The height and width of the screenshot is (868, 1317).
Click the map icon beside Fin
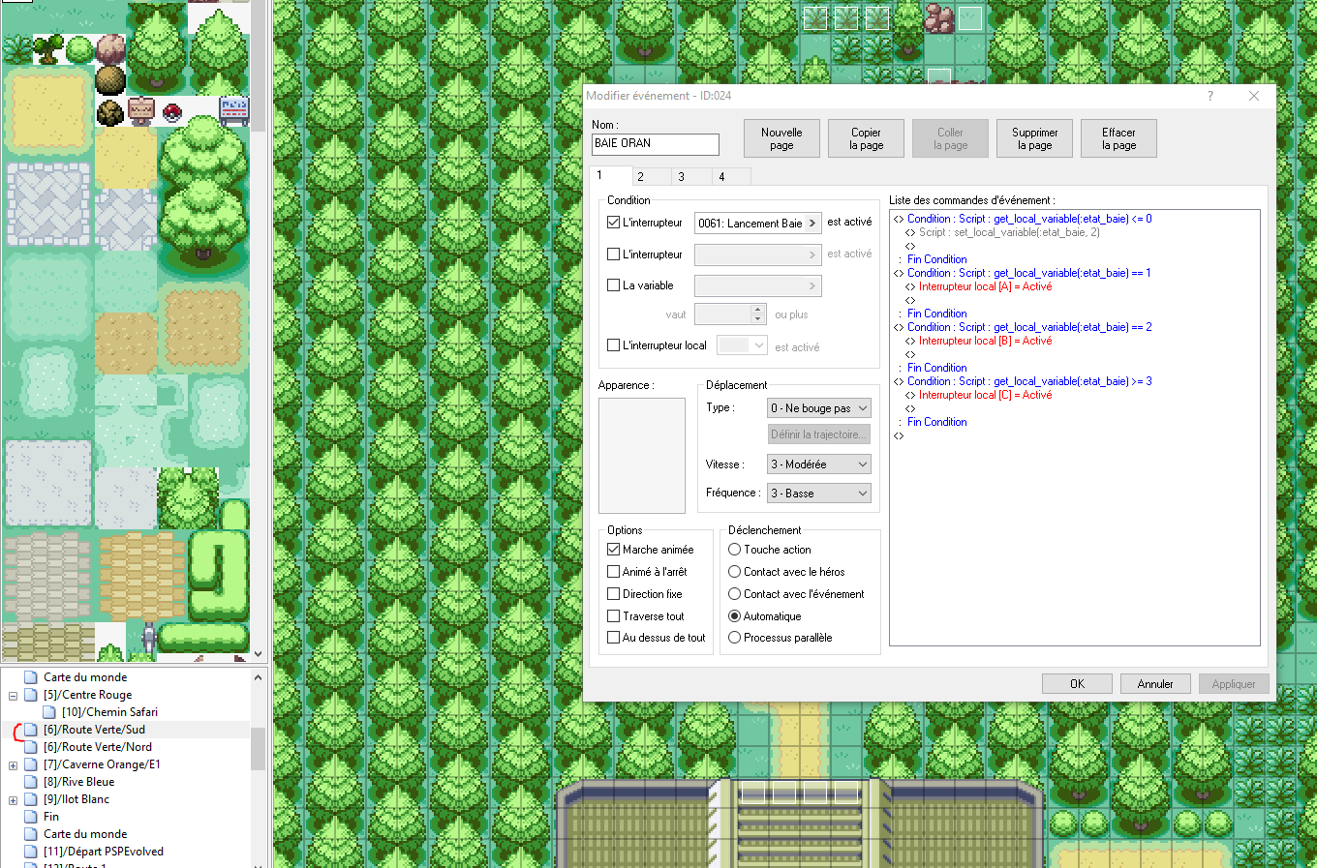tap(31, 817)
